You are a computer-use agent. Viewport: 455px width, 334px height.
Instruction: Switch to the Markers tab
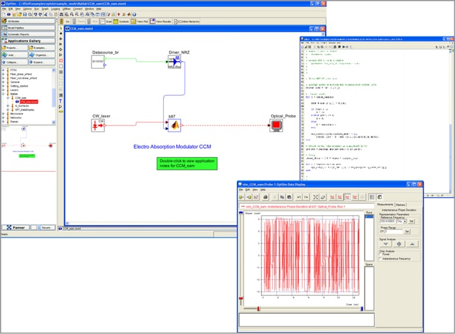click(x=400, y=204)
